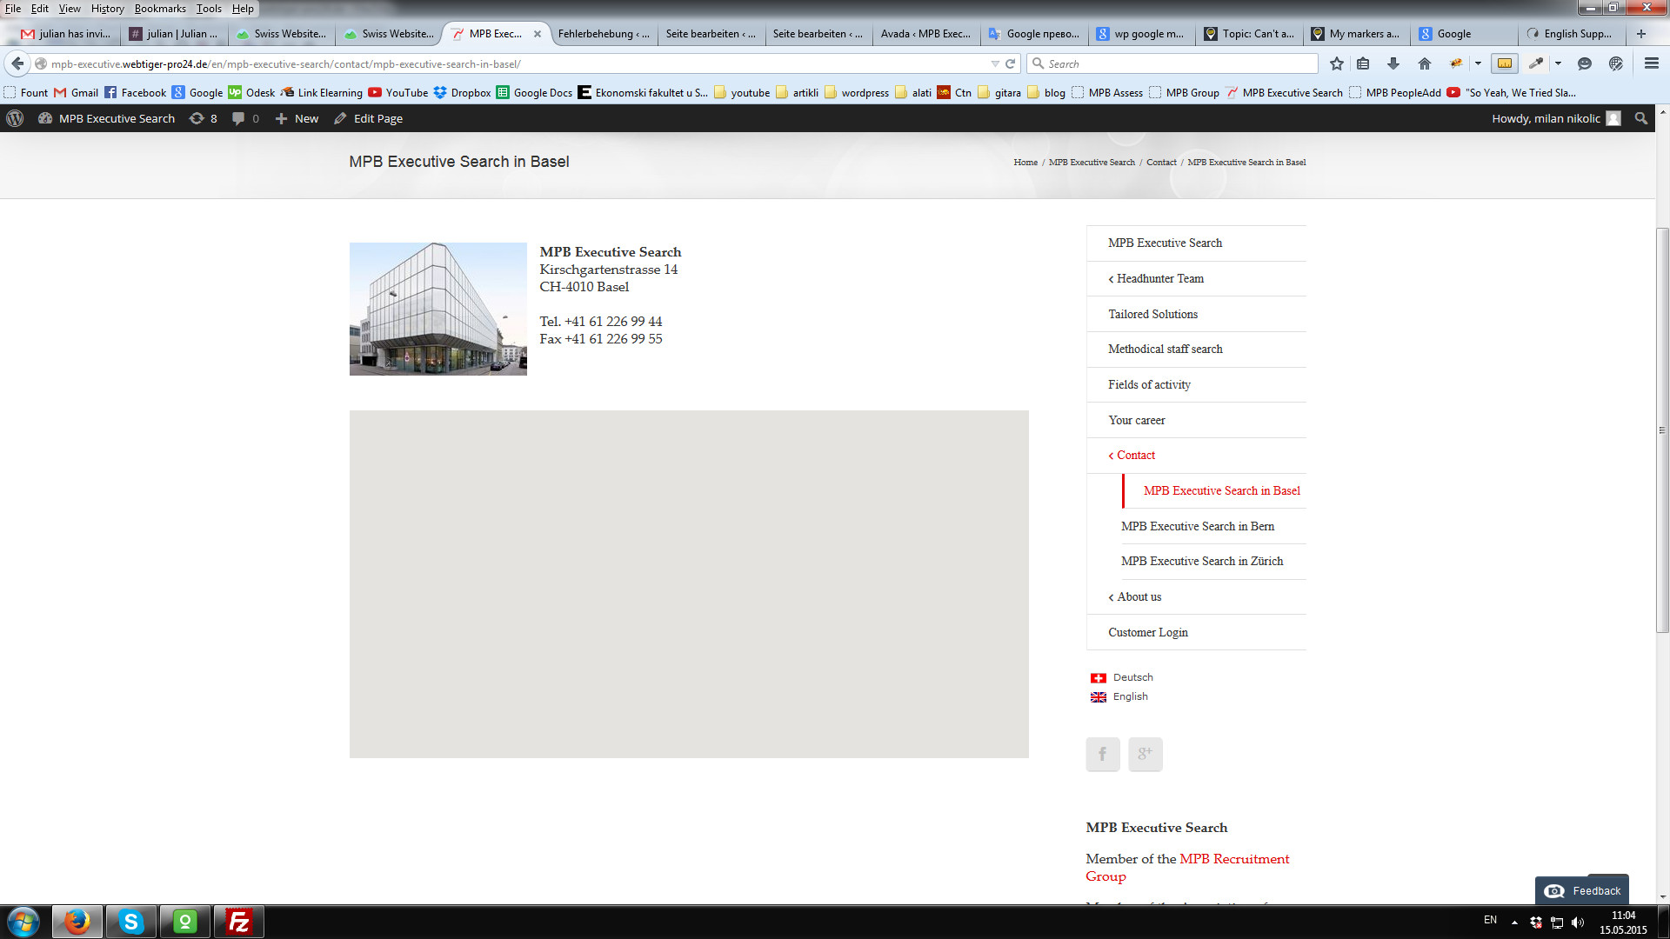Viewport: 1670px width, 939px height.
Task: Switch to the Avada MPB Exec tab
Action: pos(925,34)
